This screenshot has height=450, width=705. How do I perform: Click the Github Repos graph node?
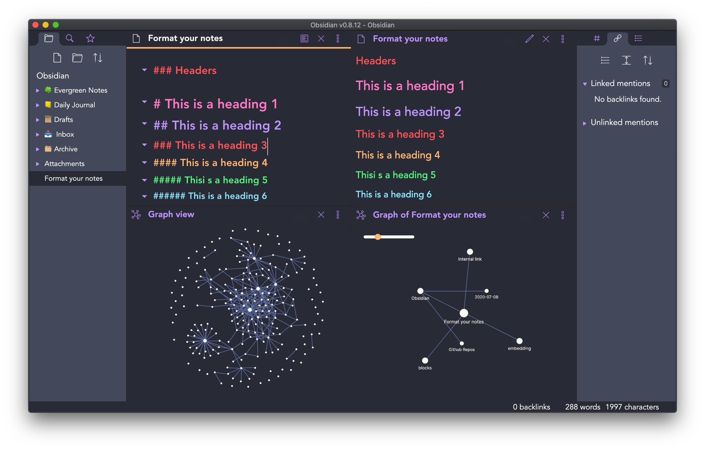coord(462,343)
